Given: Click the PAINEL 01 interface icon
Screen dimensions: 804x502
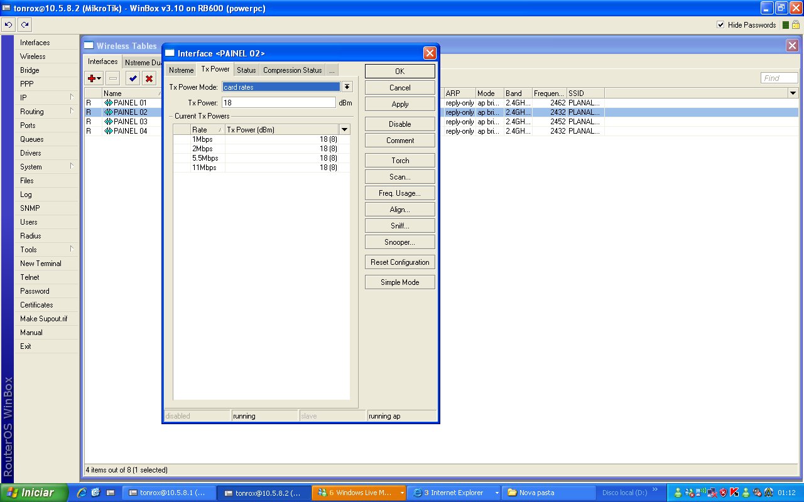Looking at the screenshot, I should 108,102.
